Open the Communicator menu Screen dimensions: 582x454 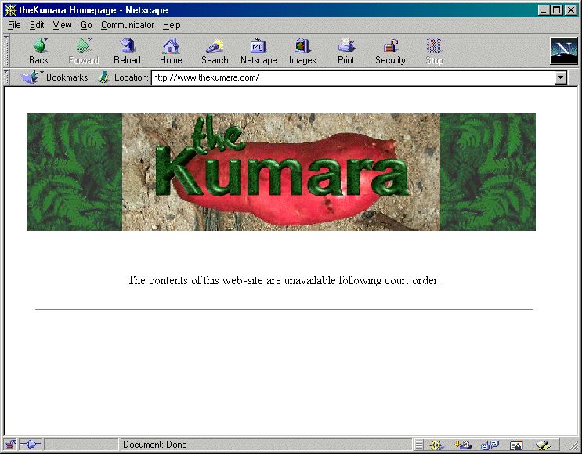(x=127, y=25)
